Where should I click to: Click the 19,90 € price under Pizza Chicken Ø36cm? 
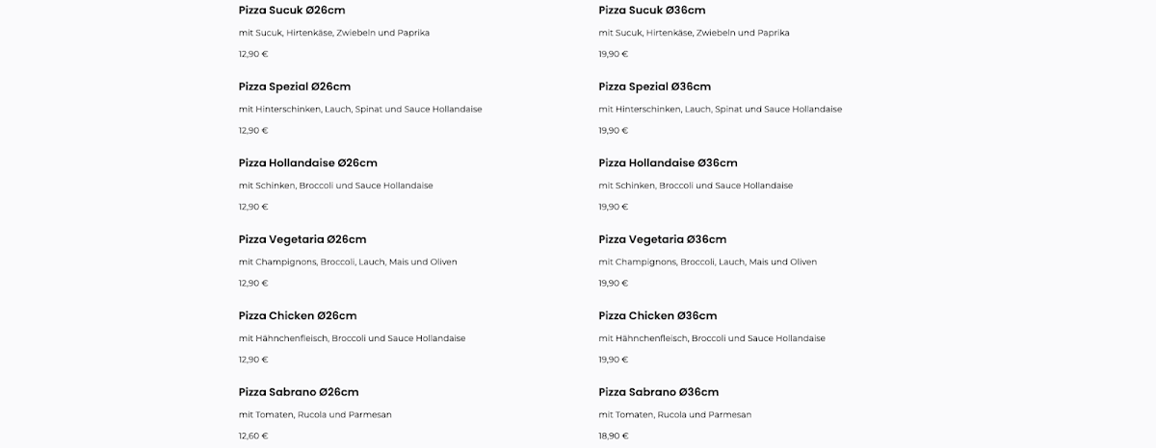pyautogui.click(x=614, y=360)
